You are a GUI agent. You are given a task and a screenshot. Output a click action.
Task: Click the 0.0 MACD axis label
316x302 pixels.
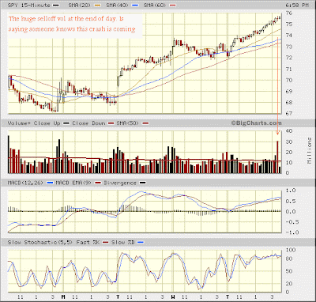point(291,212)
